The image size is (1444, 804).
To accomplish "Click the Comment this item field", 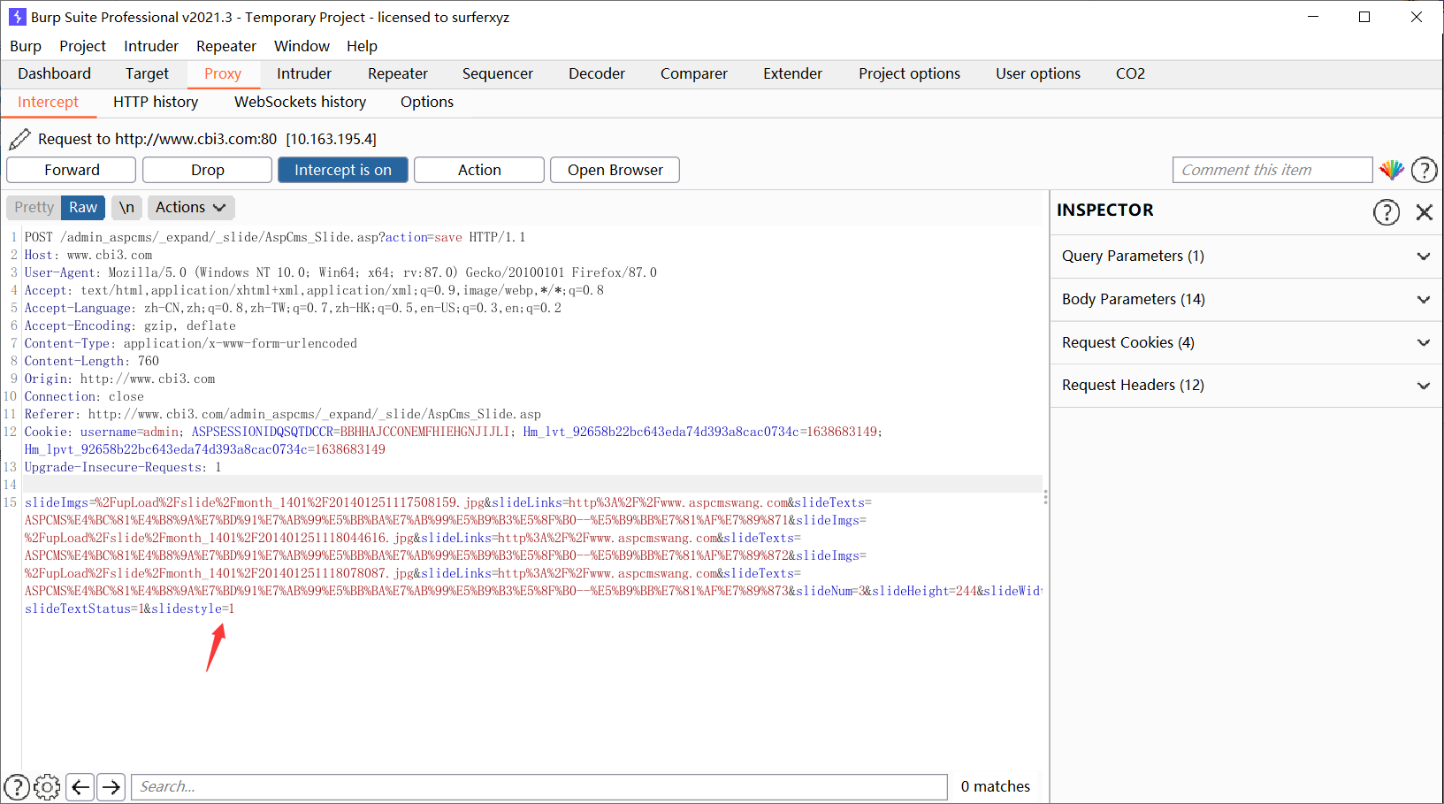I will 1272,170.
